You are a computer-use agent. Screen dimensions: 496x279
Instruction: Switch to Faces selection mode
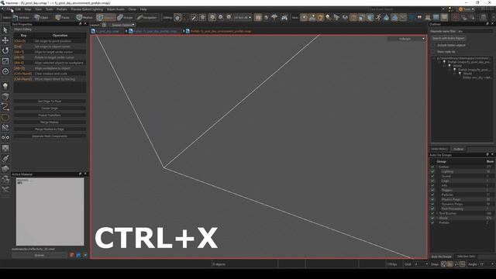click(63, 17)
